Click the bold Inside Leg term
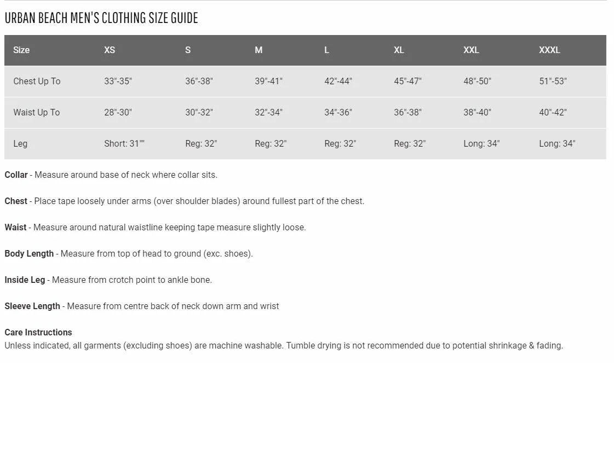614x470 pixels. pyautogui.click(x=25, y=280)
